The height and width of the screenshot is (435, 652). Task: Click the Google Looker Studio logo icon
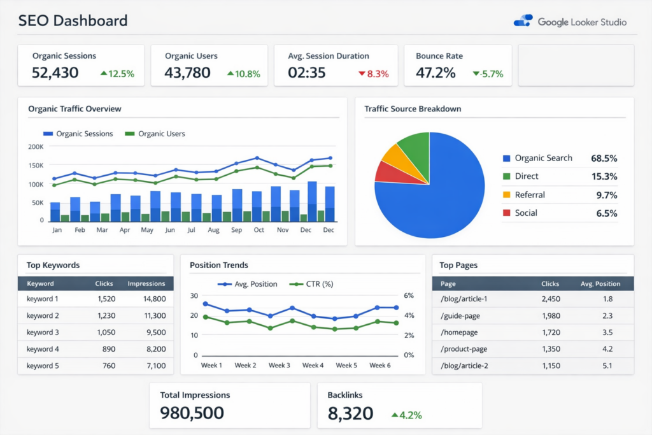pyautogui.click(x=523, y=20)
